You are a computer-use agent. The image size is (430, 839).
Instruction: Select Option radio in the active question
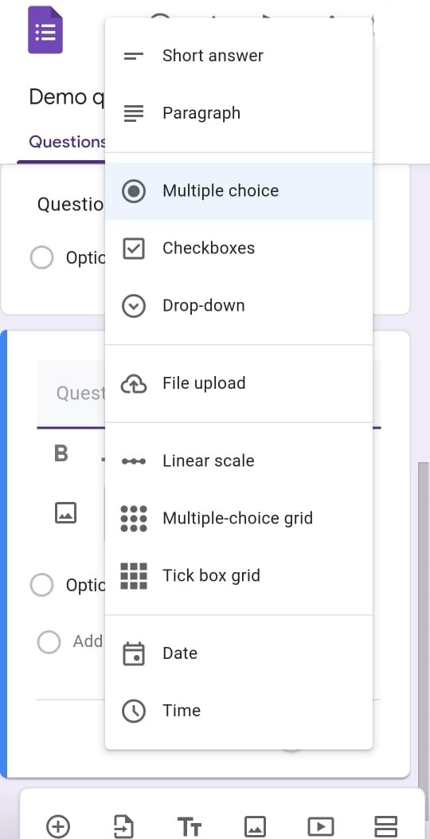41,585
